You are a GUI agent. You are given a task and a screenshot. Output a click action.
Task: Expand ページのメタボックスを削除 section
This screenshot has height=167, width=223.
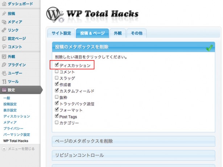coord(83,141)
